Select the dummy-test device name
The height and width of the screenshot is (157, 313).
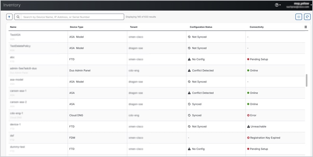[17, 147]
